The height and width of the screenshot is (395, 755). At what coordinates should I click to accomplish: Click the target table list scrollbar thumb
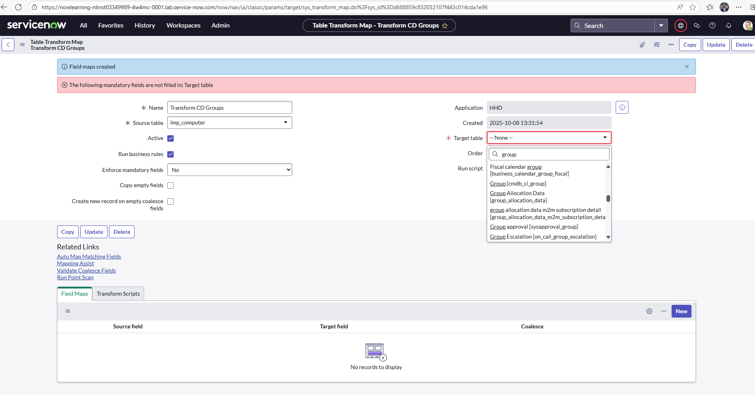click(608, 198)
